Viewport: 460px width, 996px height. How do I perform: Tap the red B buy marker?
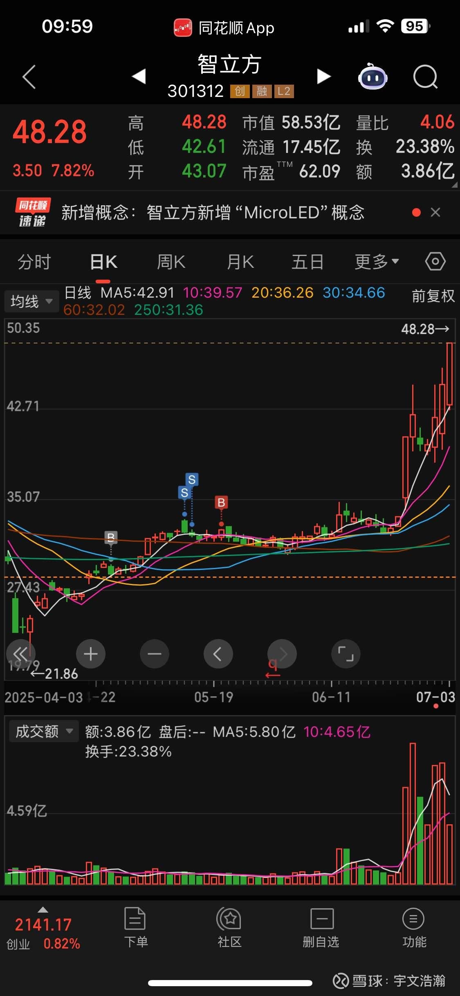pos(221,502)
